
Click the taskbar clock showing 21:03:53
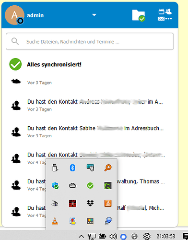[166, 236]
